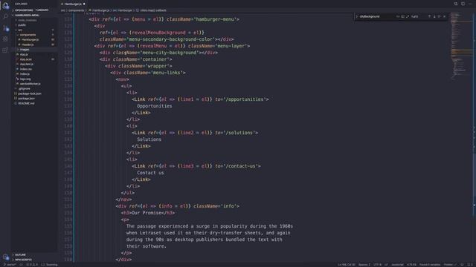
Task: Select the Hamburger.js editor tab
Action: [x=73, y=4]
